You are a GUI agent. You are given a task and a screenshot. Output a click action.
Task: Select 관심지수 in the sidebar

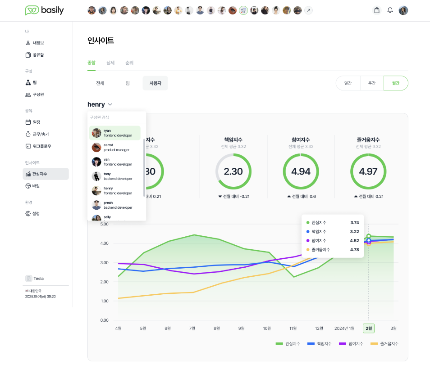point(46,174)
